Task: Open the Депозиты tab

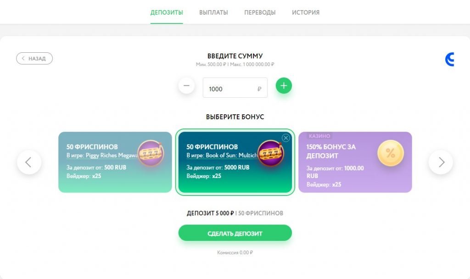Action: point(167,12)
